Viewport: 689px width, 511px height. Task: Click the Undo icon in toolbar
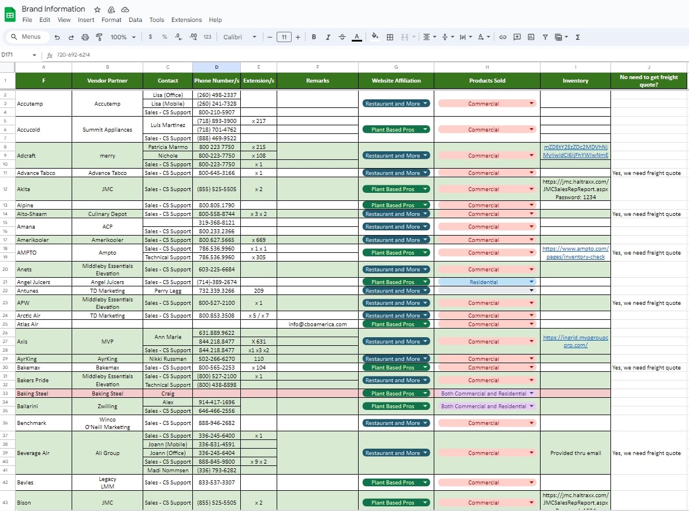click(57, 38)
